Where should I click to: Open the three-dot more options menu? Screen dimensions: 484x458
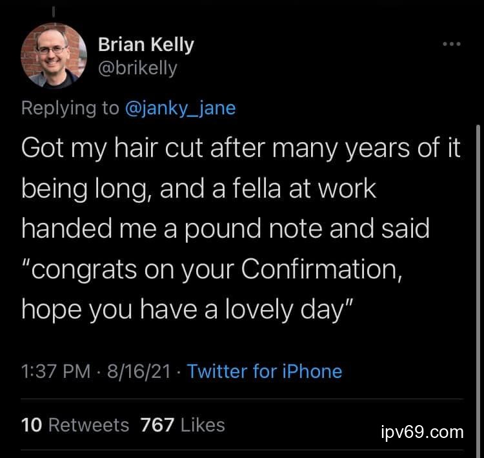(451, 45)
